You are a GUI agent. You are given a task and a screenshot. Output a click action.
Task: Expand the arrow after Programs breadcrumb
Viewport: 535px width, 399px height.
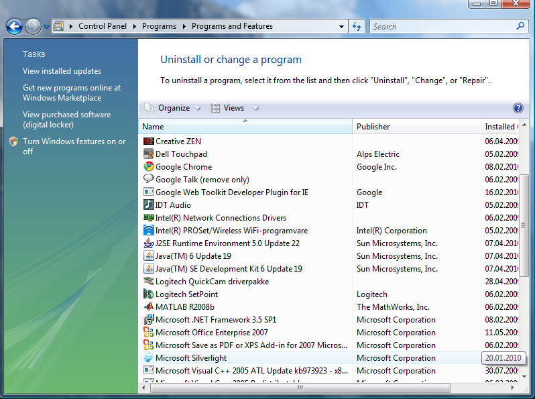184,26
